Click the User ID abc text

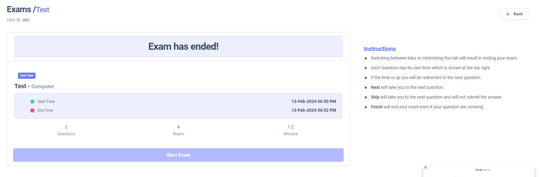click(18, 20)
